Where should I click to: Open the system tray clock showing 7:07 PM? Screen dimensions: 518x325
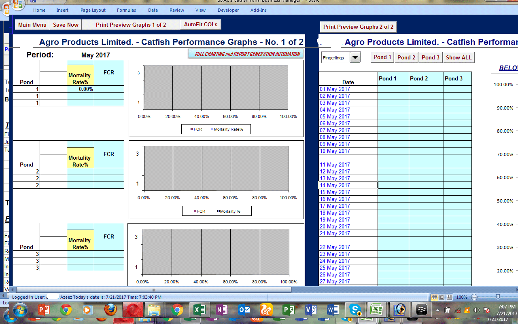507,310
